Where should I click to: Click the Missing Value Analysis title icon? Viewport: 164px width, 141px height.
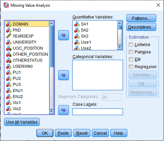(x=6, y=5)
